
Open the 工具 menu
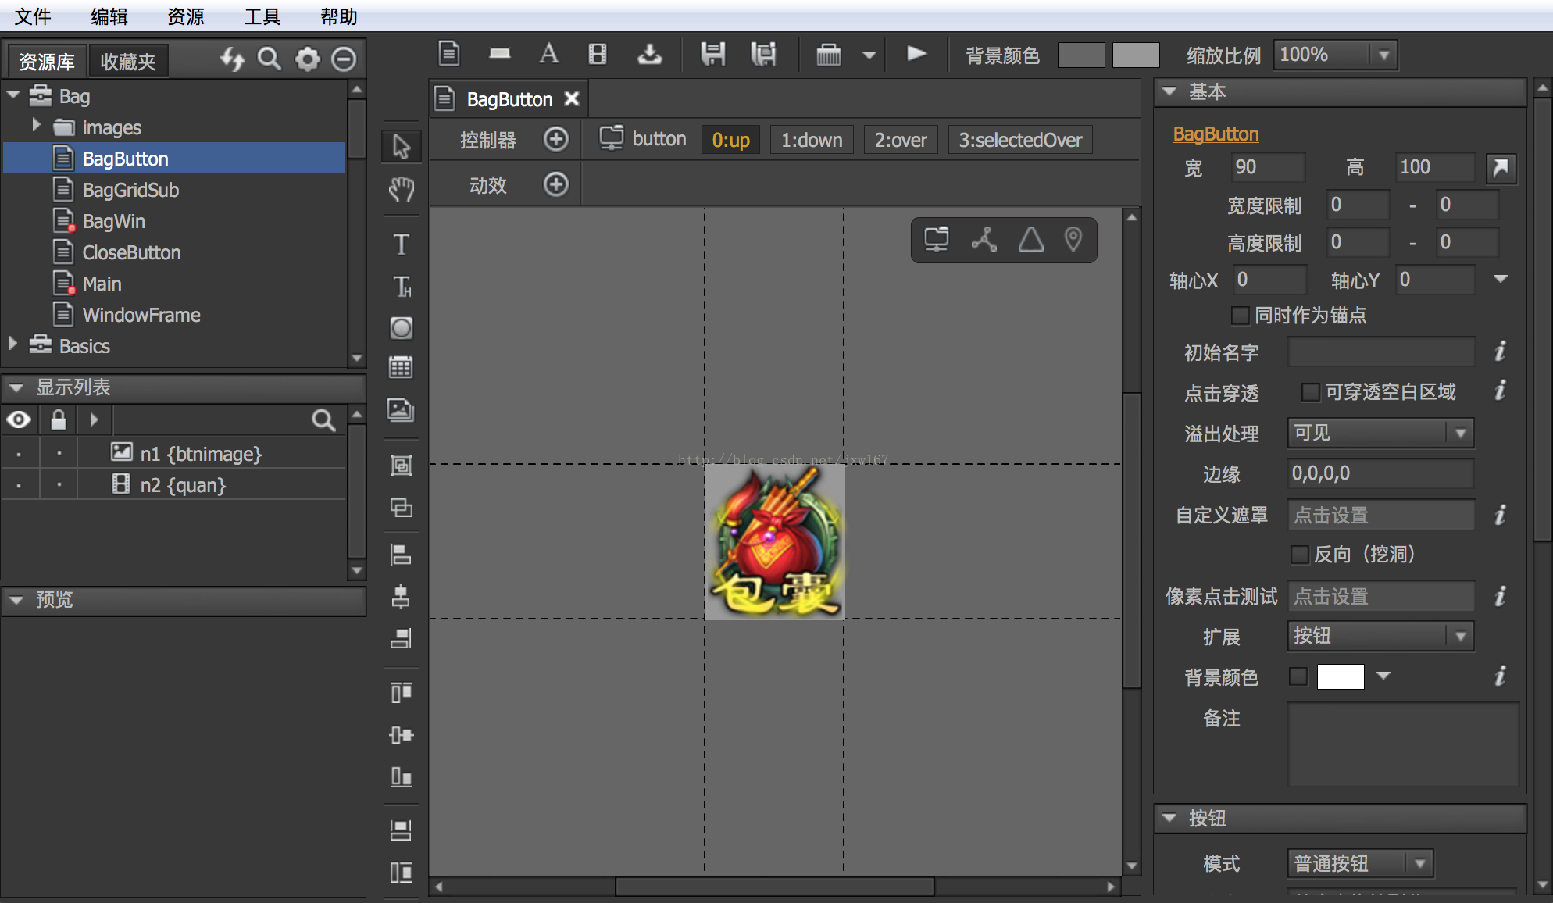(261, 16)
